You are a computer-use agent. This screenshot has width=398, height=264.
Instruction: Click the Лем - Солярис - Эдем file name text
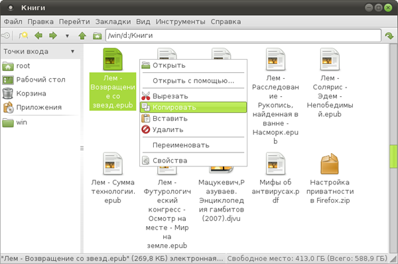click(x=330, y=96)
